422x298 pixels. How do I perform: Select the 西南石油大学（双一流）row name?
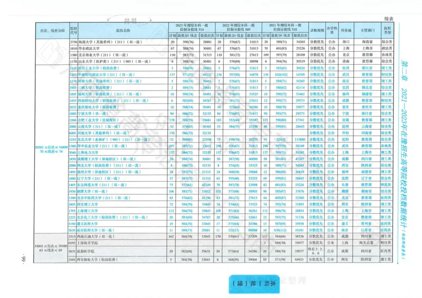(x=96, y=236)
